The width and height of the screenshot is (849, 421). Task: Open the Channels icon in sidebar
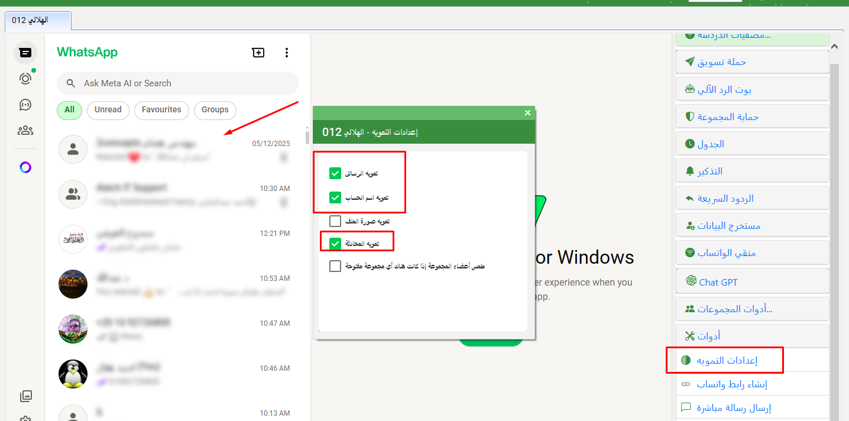click(25, 105)
